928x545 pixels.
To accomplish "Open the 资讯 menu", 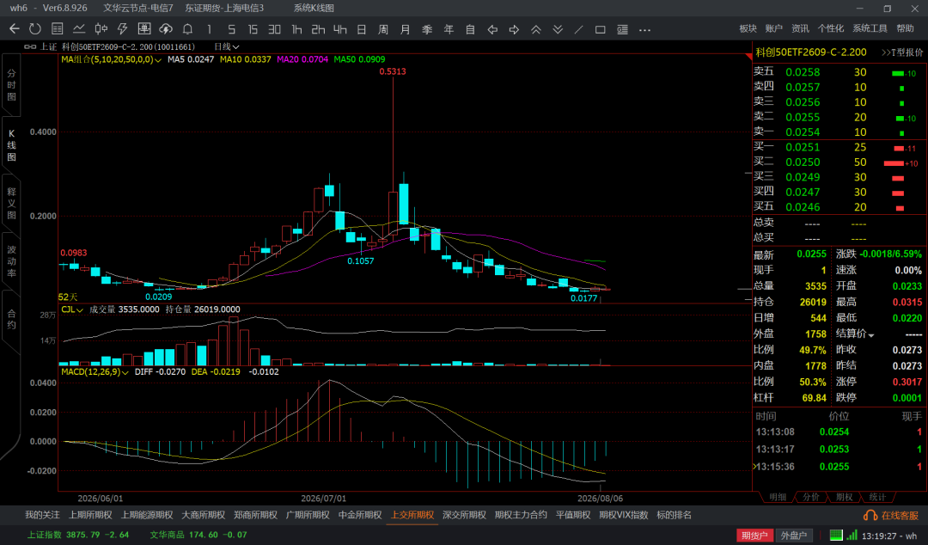I will (x=800, y=28).
